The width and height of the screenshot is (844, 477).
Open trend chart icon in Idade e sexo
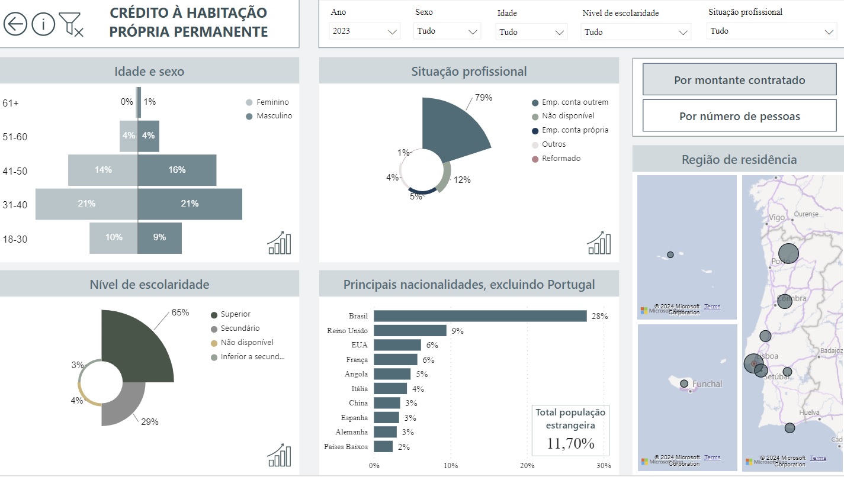(x=280, y=243)
